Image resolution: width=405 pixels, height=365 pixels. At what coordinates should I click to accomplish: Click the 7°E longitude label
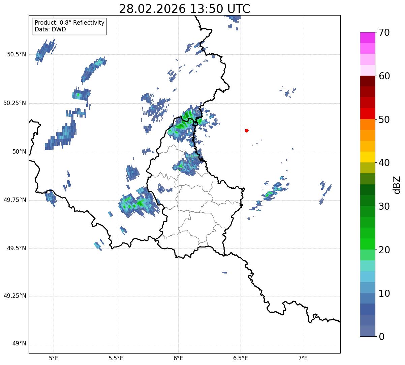coord(303,359)
